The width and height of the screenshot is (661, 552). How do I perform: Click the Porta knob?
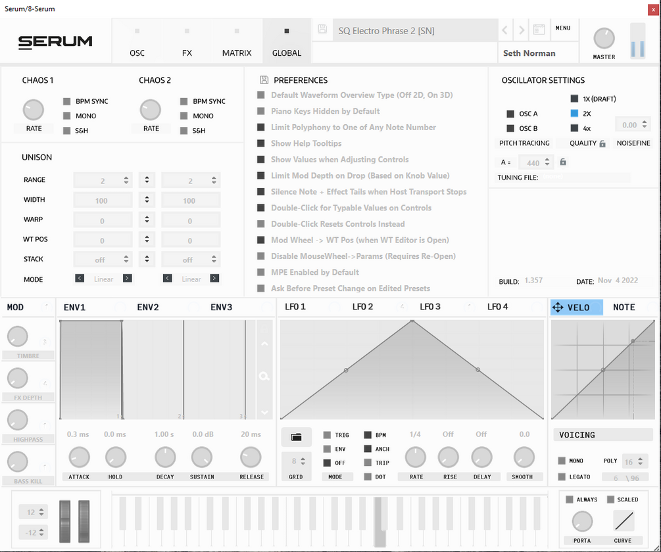click(x=582, y=521)
